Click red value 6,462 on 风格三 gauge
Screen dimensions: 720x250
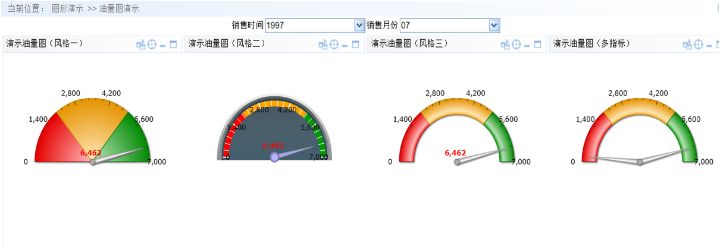[455, 153]
